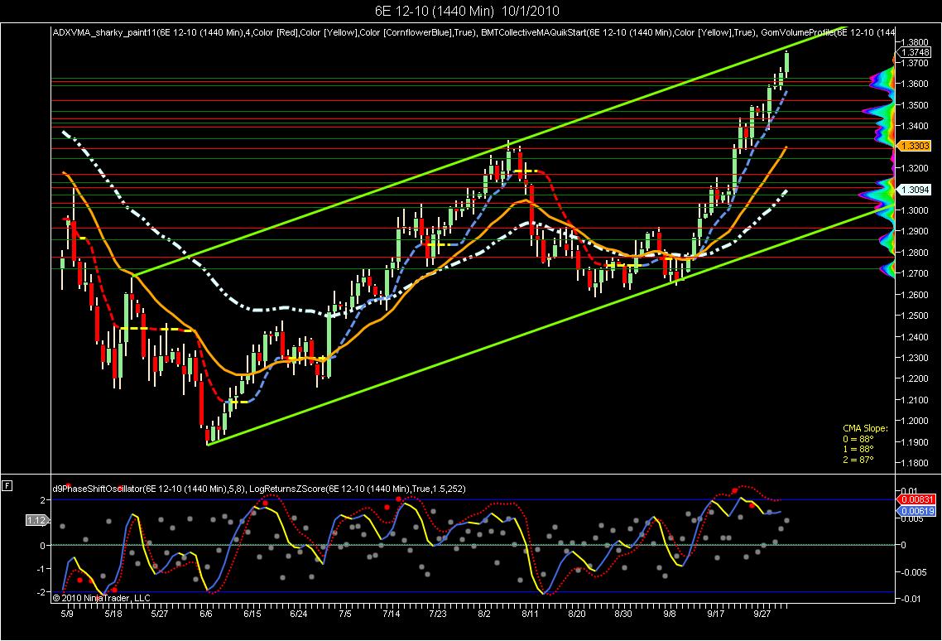942x641 pixels.
Task: Click the 1.2700 price axis label
Action: pyautogui.click(x=915, y=273)
